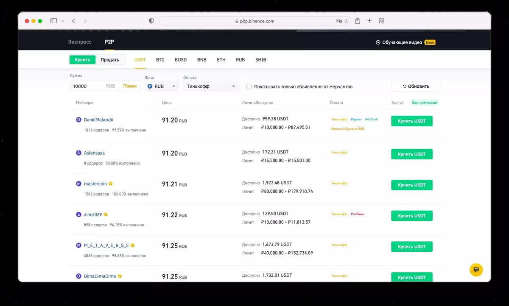The image size is (509, 306).
Task: Click the Payeer payment tag
Action: click(x=356, y=120)
